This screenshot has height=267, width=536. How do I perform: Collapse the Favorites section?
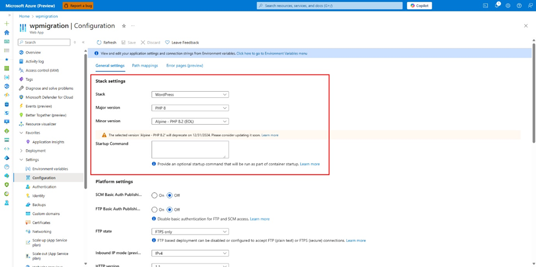pyautogui.click(x=21, y=133)
